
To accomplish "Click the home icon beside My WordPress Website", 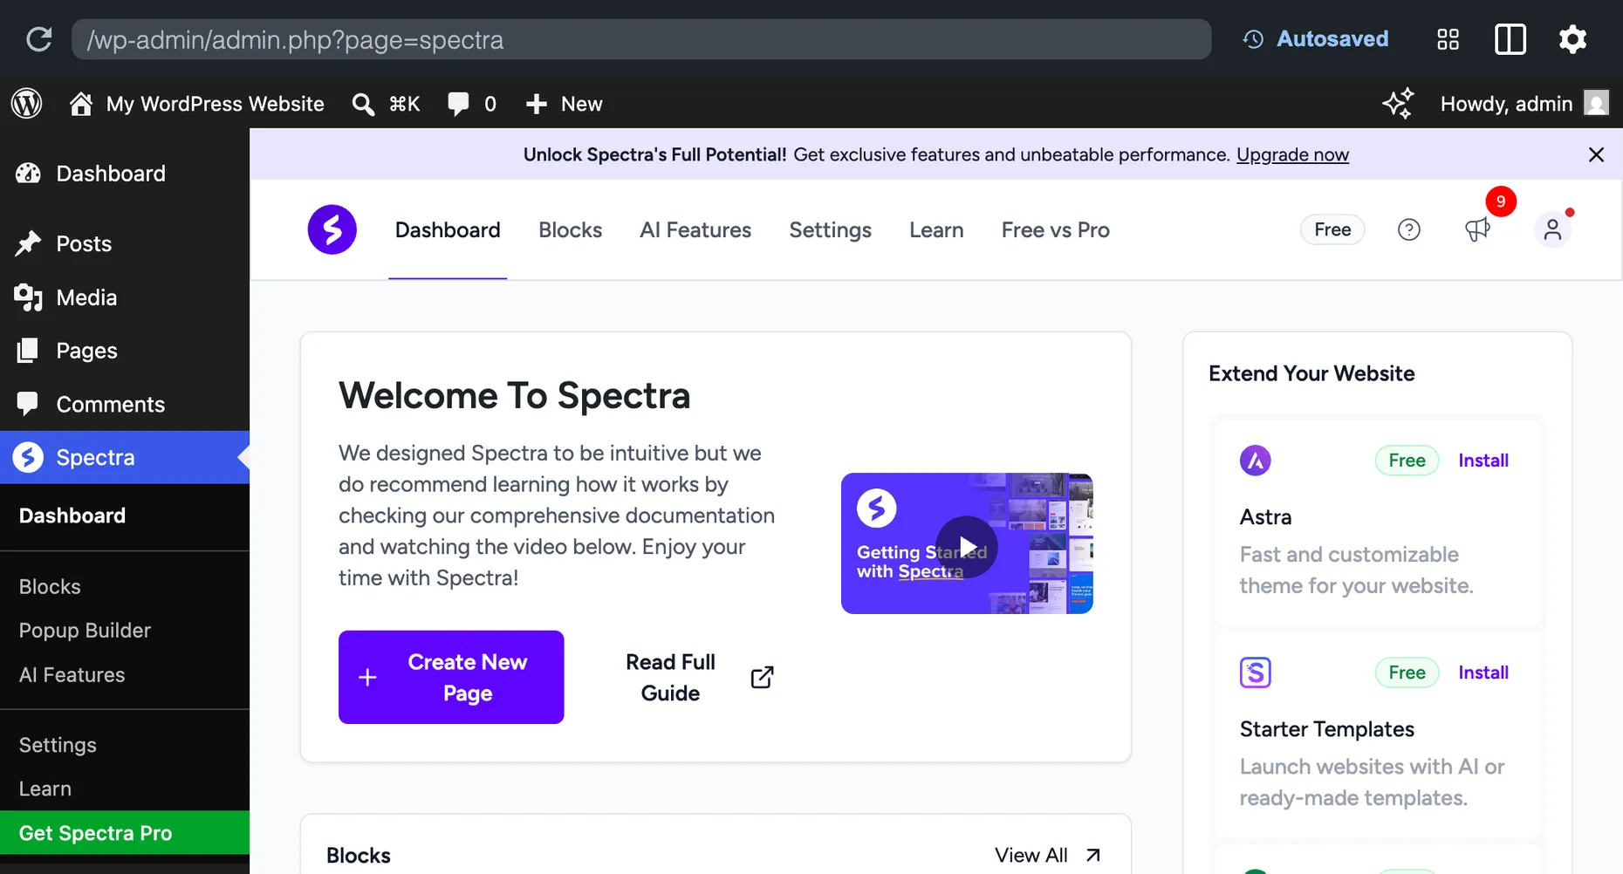I will point(81,104).
